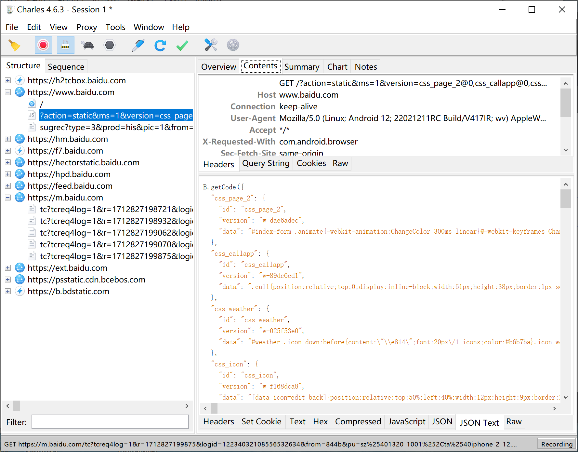Open the Settings gear icon
The width and height of the screenshot is (578, 452).
(x=233, y=45)
